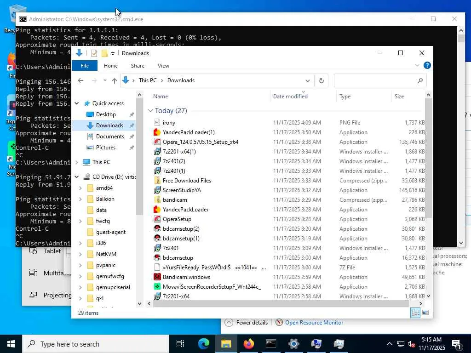Select the YandexPackLoader(1) application icon
The width and height of the screenshot is (471, 353).
click(157, 132)
